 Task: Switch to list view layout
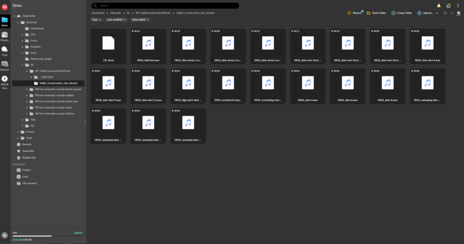452,13
